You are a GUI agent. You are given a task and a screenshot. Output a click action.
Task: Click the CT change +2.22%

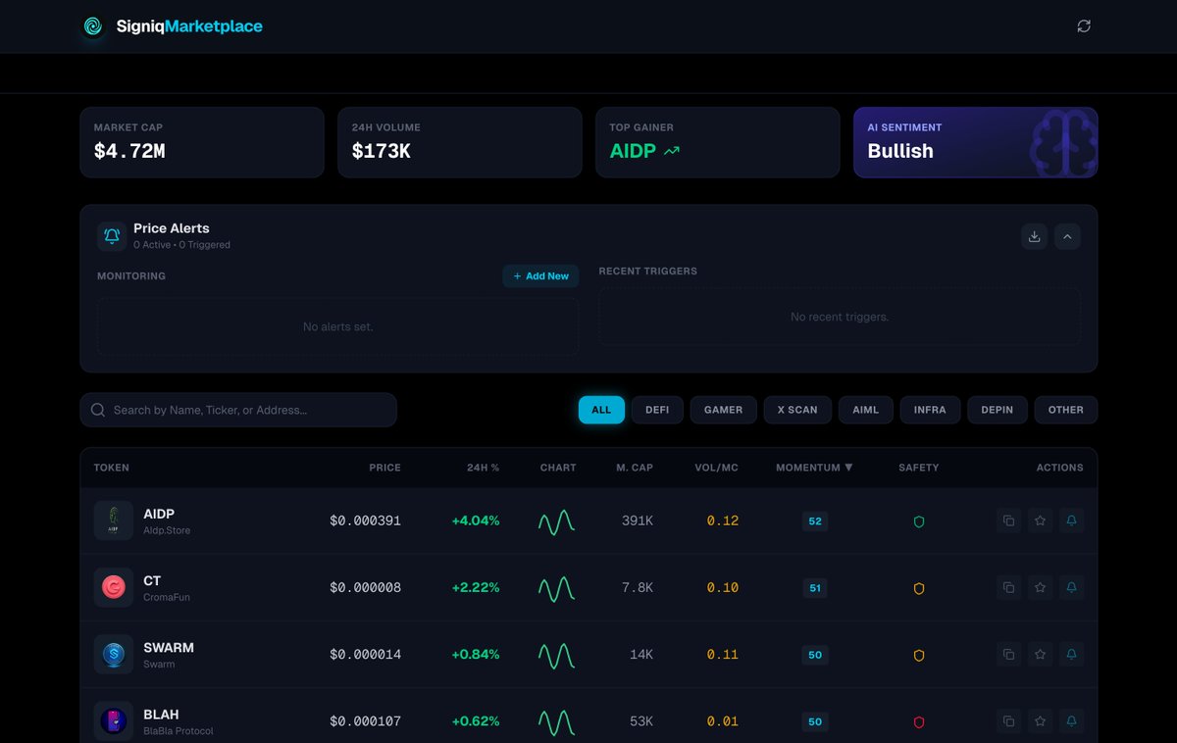[476, 587]
